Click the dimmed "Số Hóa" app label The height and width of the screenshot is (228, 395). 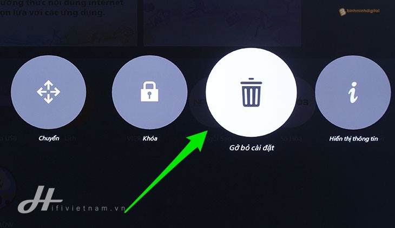coord(291,139)
